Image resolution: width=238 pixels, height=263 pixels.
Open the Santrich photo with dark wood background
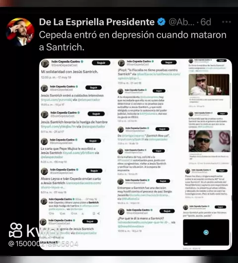pos(209,85)
